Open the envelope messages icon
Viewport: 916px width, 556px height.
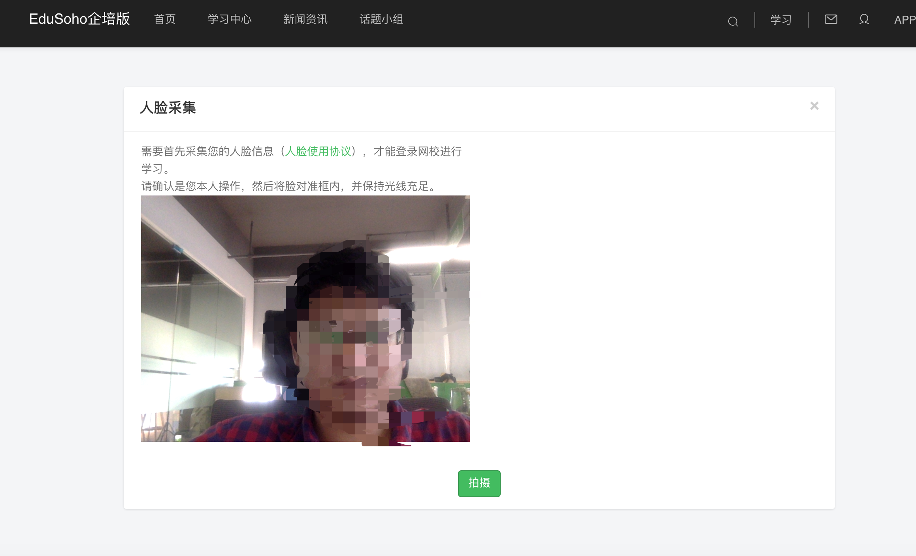(831, 19)
